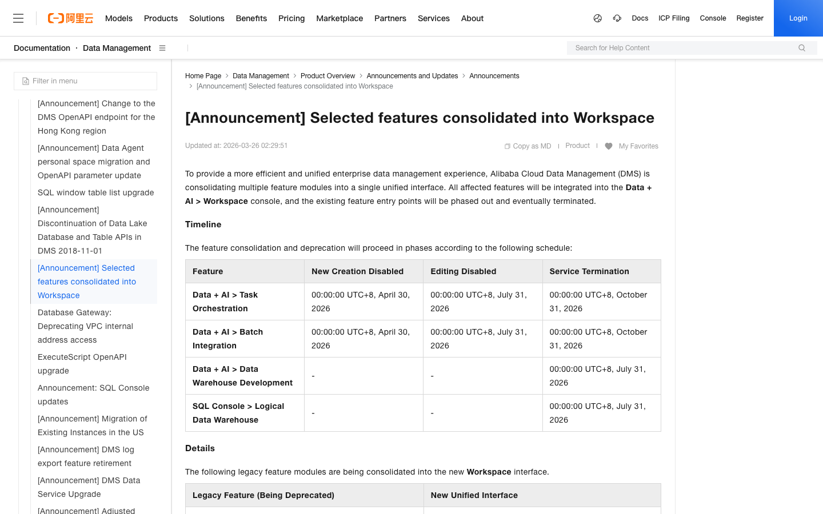Viewport: 823px width, 514px height.
Task: Open the Services menu
Action: coord(434,18)
